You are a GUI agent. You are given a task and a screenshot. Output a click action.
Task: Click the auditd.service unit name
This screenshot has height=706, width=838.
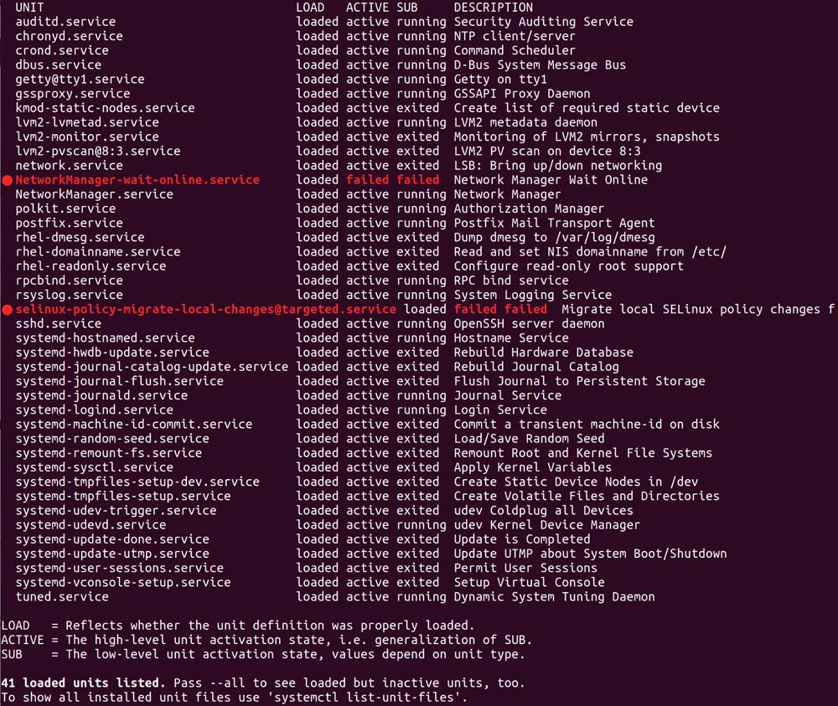pos(65,22)
